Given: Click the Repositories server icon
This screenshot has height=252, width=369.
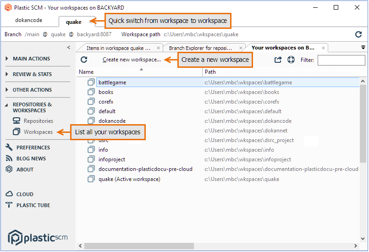Looking at the screenshot, I should [17, 121].
